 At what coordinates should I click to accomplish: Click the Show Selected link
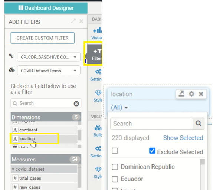(x=183, y=138)
